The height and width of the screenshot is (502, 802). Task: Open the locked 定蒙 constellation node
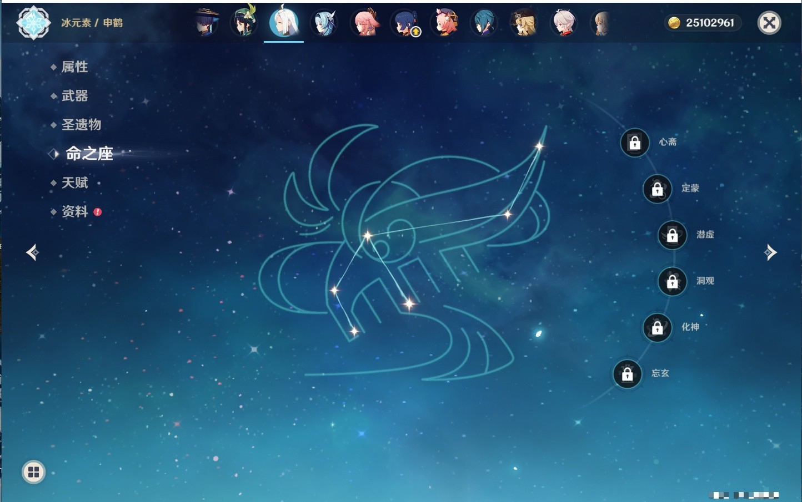point(658,189)
